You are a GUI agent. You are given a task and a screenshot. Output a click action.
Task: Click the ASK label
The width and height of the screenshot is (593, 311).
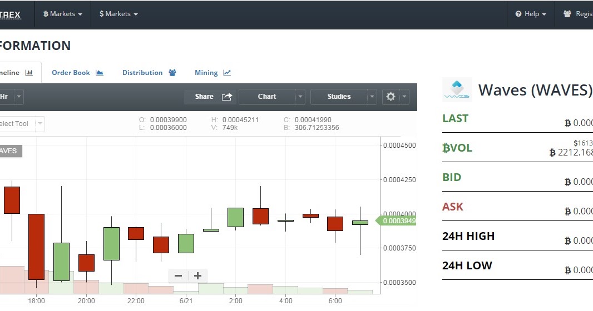pyautogui.click(x=453, y=207)
